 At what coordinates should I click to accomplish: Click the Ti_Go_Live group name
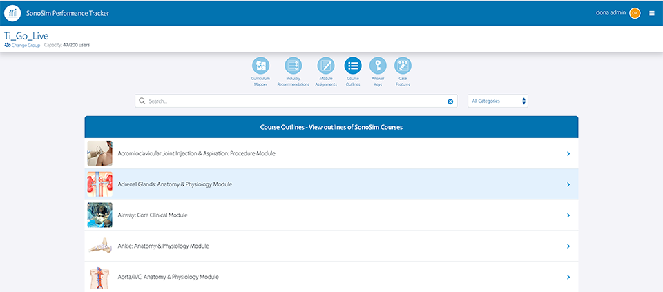(26, 36)
